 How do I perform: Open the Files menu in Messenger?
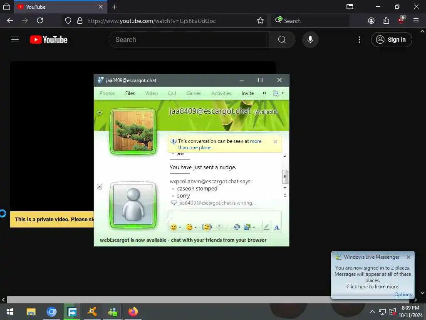(130, 93)
